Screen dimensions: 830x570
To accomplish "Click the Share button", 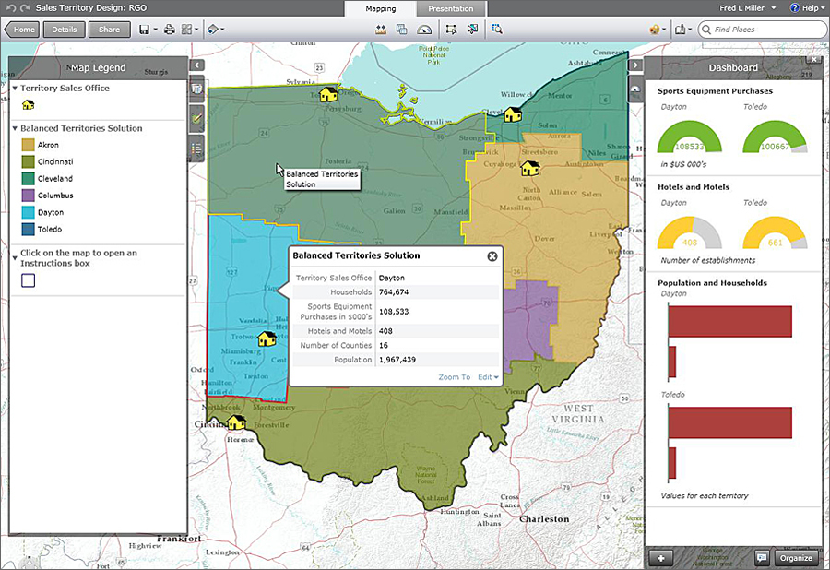I will (109, 30).
